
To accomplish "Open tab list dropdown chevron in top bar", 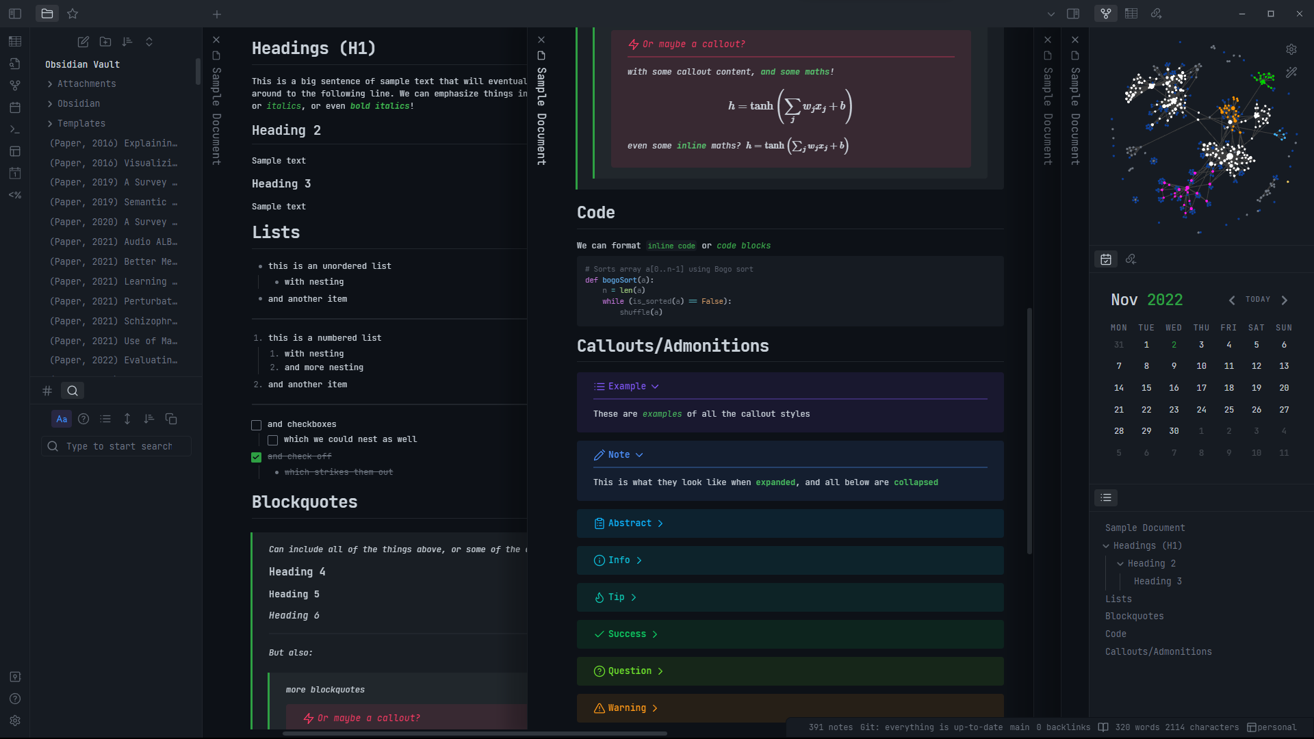I will [x=1051, y=14].
